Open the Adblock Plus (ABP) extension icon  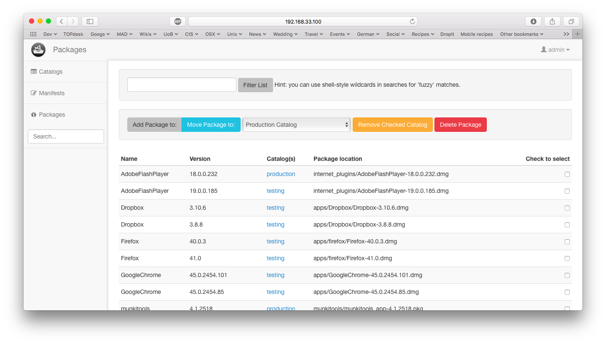(x=178, y=21)
